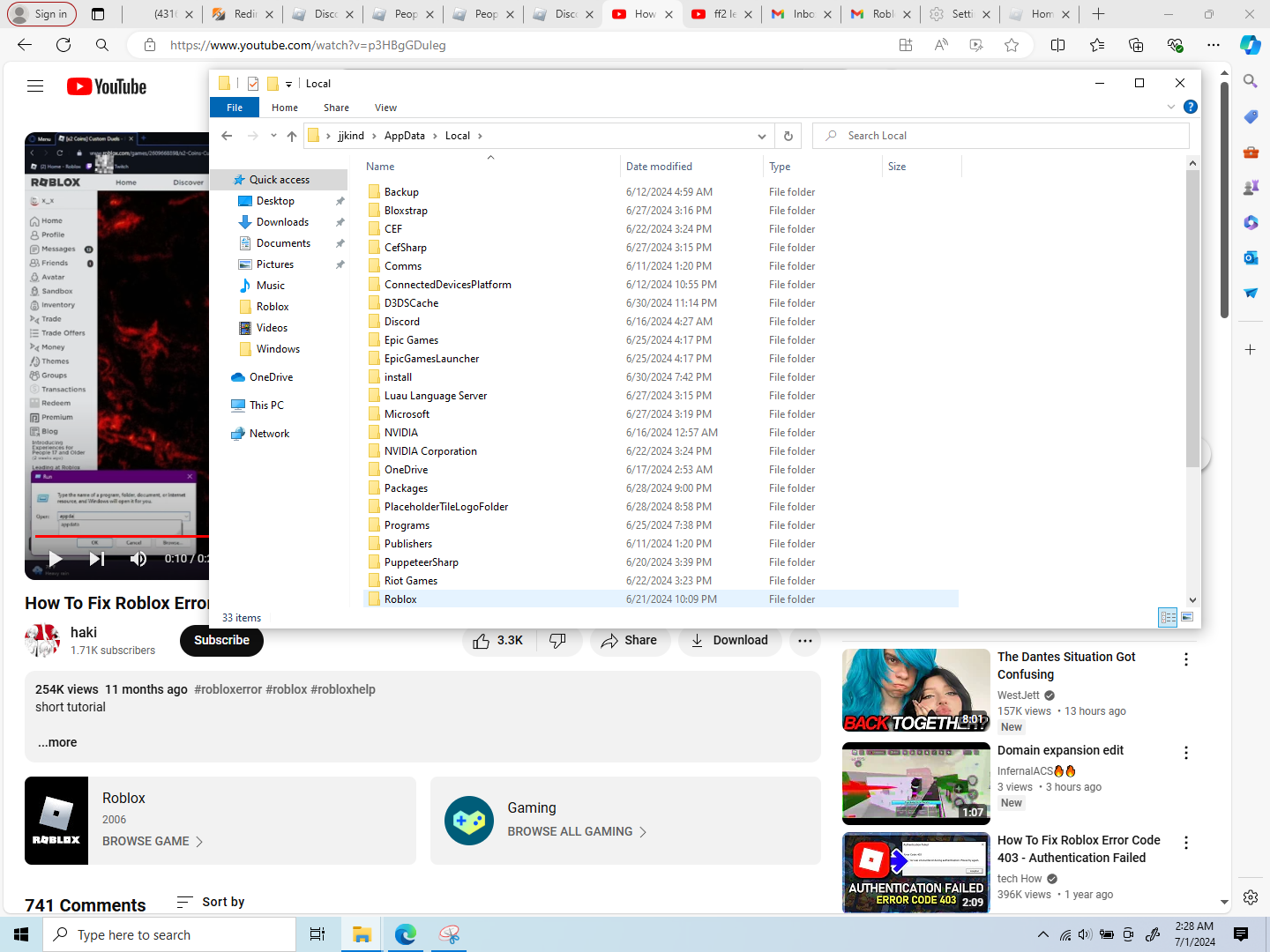Open address bar history dropdown
Screen dimensions: 1270x952
point(762,136)
